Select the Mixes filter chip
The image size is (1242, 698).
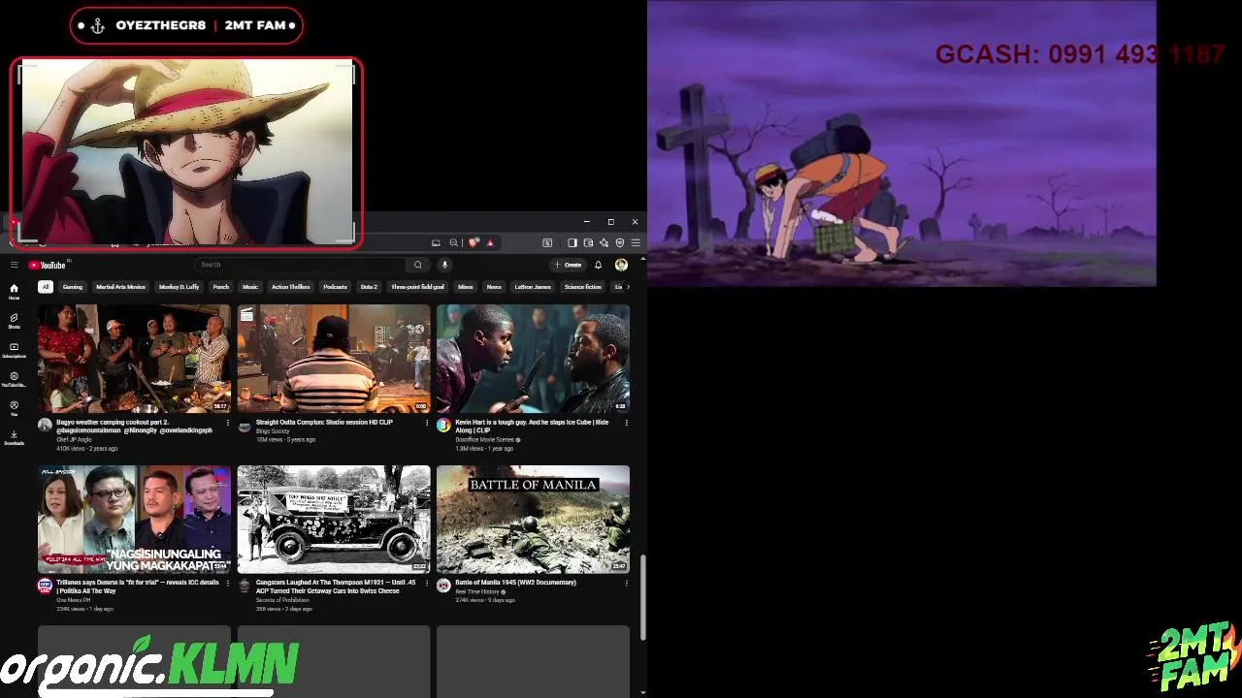click(x=466, y=287)
